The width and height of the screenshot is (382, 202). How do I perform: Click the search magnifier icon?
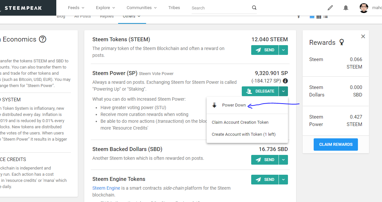coord(254,8)
